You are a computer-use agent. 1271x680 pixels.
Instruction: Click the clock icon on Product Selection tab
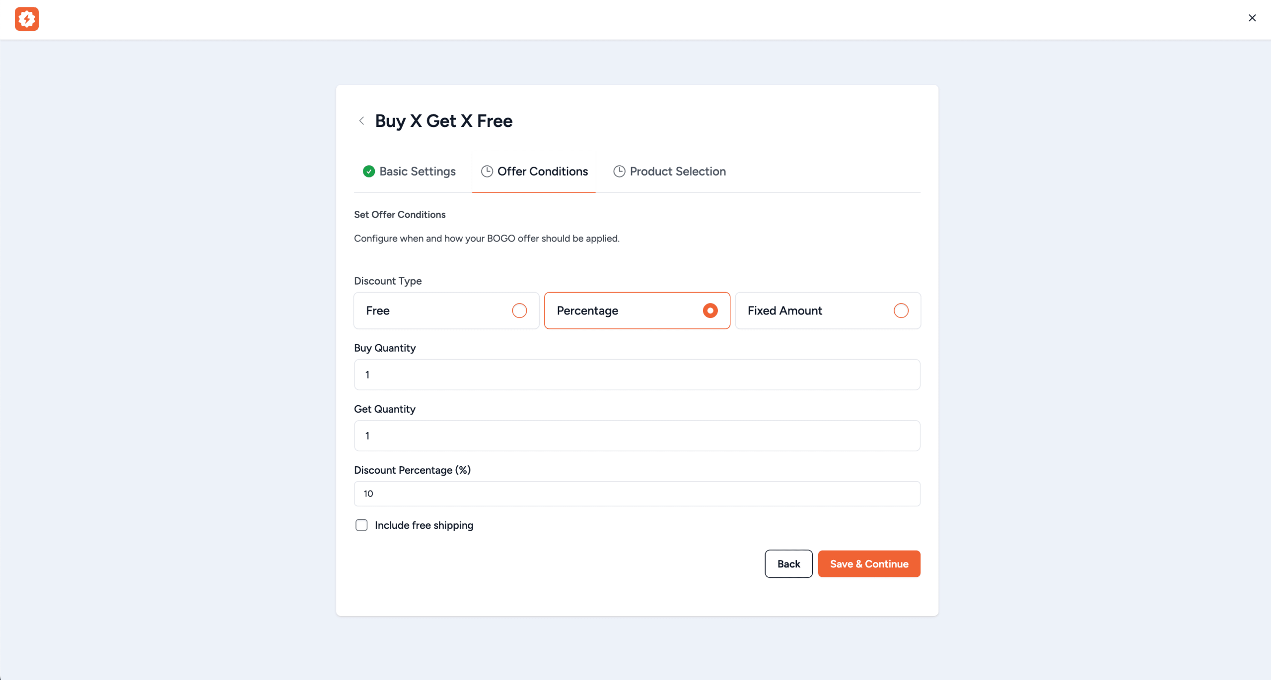pos(619,171)
